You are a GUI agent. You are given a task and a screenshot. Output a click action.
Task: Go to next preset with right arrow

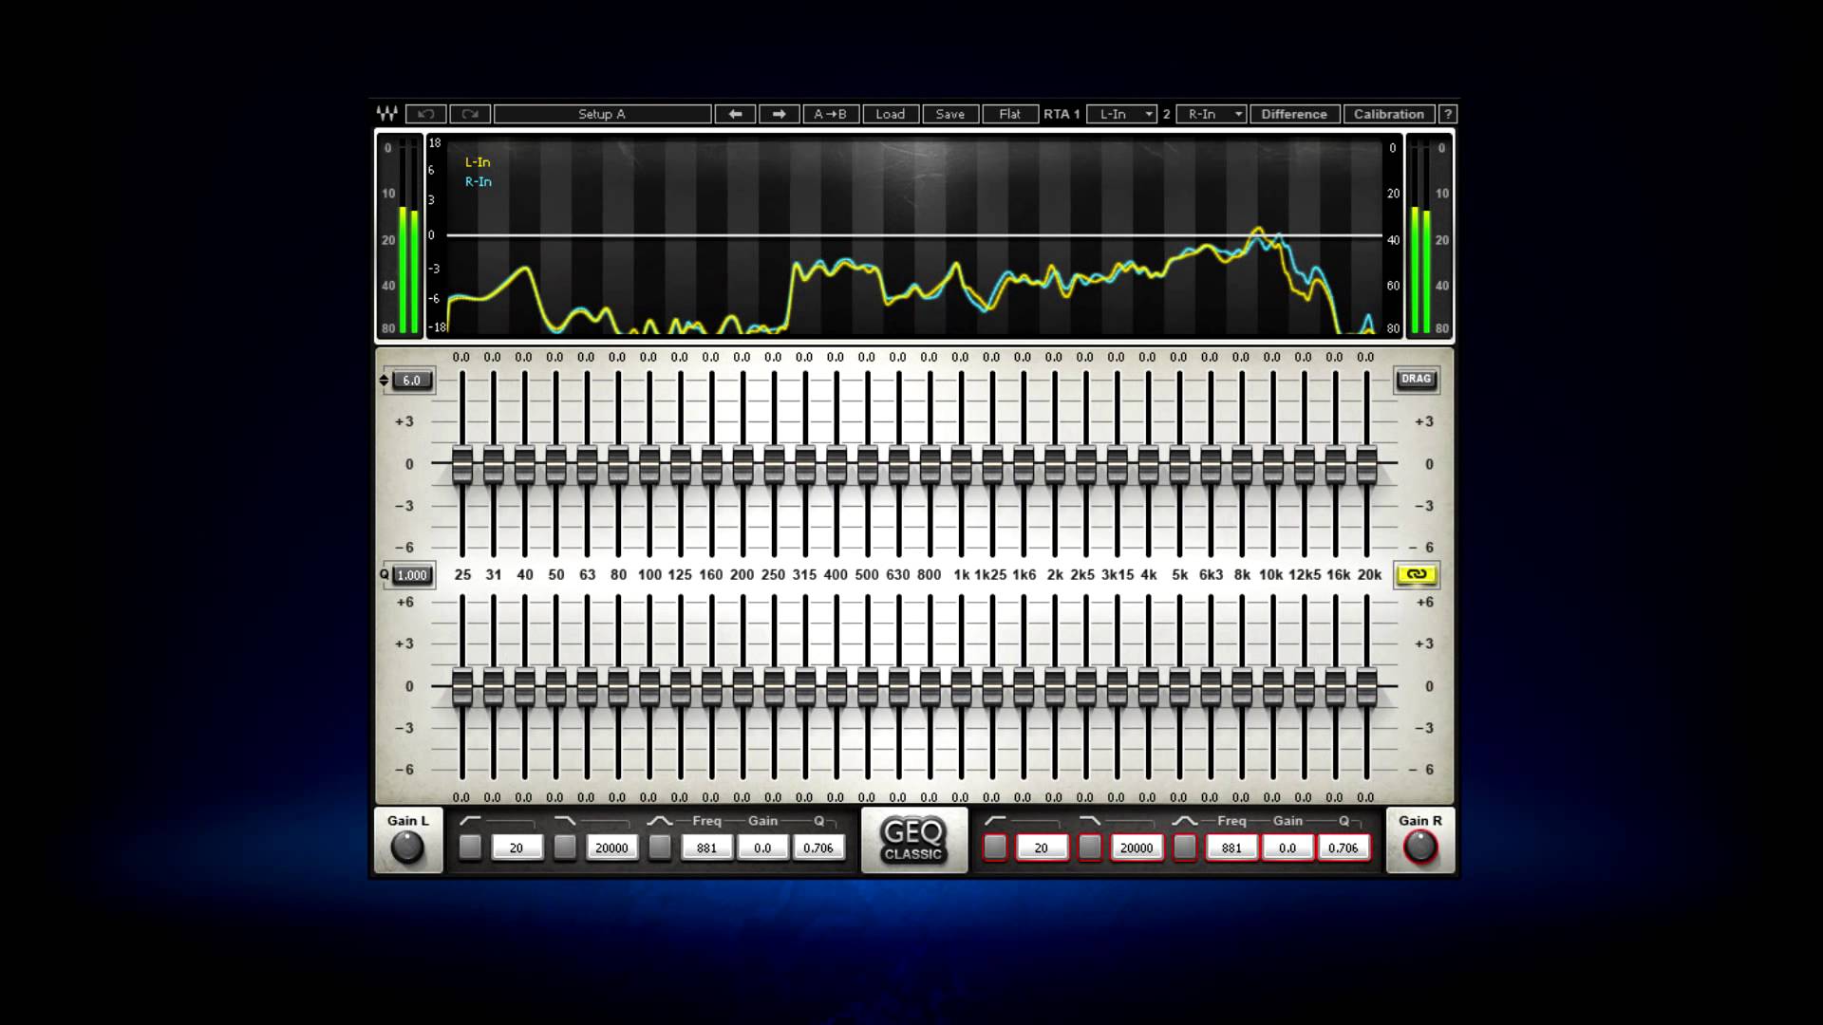779,114
